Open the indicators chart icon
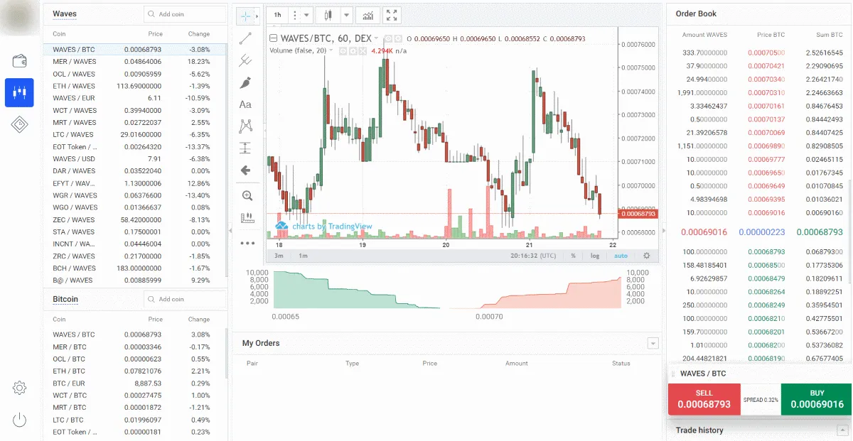 click(x=368, y=15)
